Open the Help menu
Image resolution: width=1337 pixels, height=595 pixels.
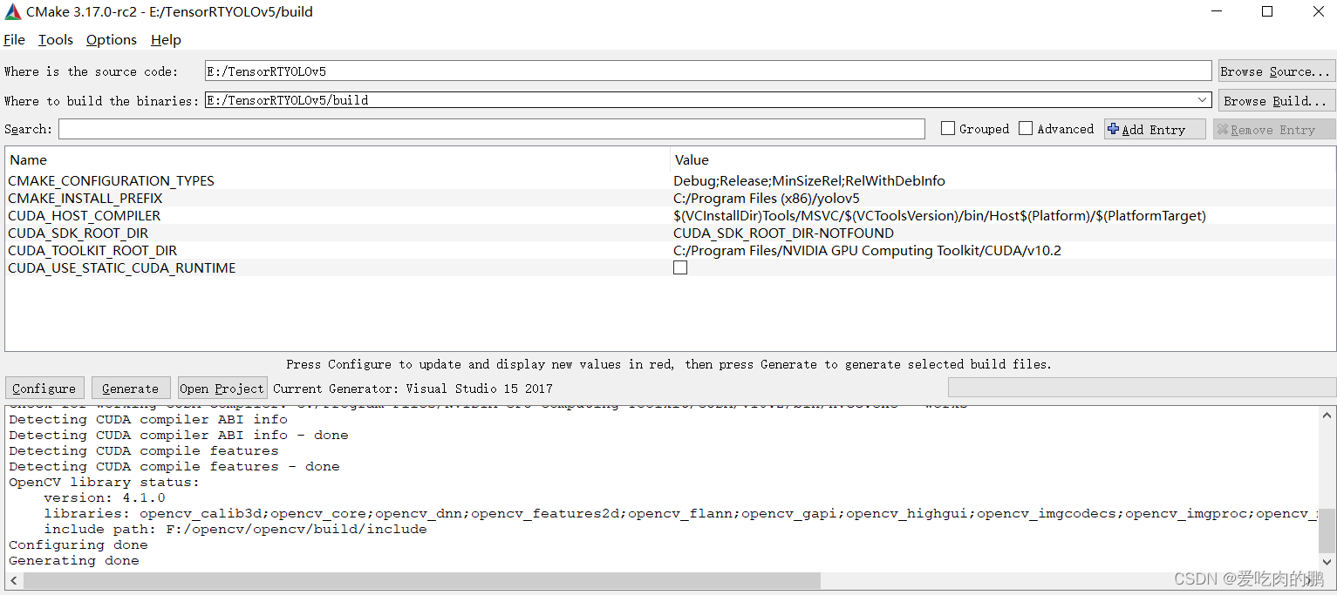pos(165,39)
